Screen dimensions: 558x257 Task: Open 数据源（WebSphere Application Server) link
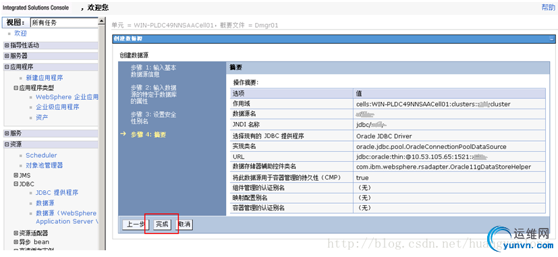tap(66, 217)
